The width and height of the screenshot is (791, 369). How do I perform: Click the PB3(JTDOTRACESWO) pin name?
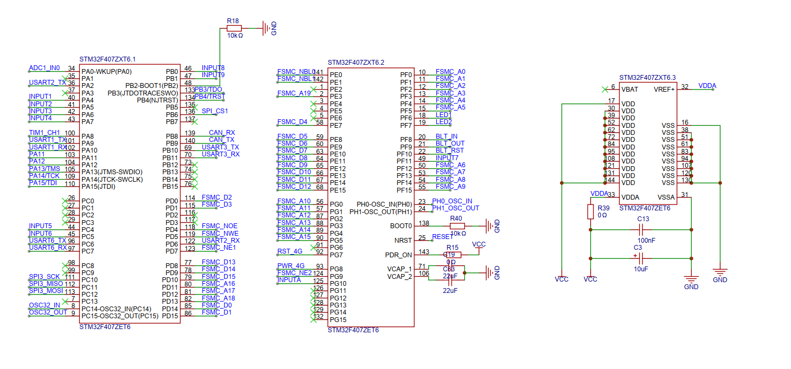(x=143, y=93)
